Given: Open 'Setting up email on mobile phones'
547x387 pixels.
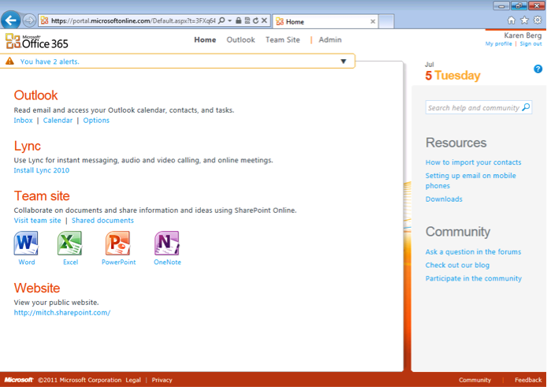Looking at the screenshot, I should (471, 180).
